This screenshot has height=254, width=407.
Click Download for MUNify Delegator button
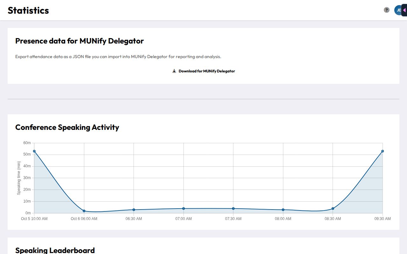click(x=203, y=71)
